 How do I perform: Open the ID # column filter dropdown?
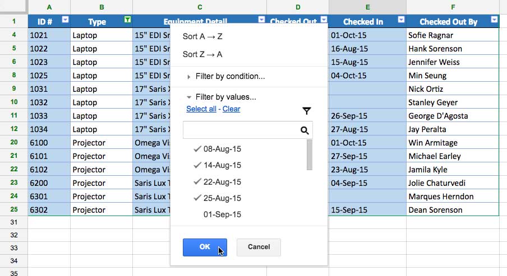(65, 20)
